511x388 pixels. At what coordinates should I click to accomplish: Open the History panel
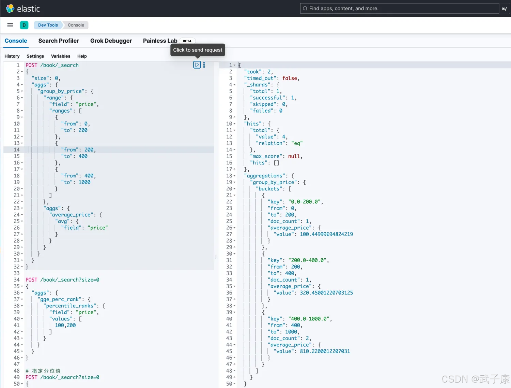click(12, 56)
